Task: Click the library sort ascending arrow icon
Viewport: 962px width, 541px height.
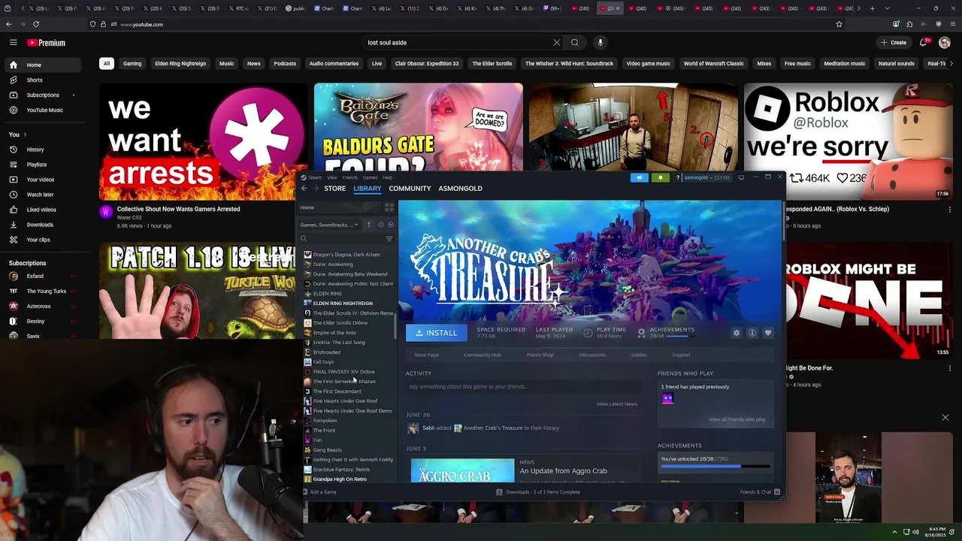Action: (368, 225)
